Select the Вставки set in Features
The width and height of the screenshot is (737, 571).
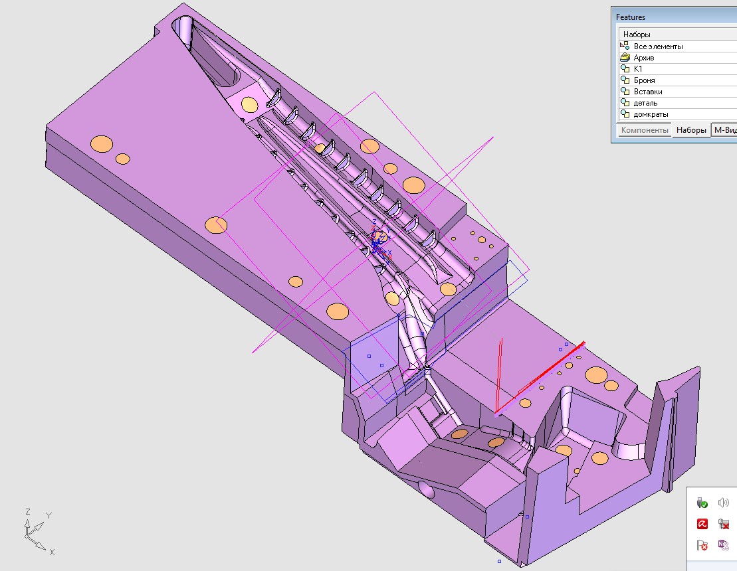tap(678, 91)
